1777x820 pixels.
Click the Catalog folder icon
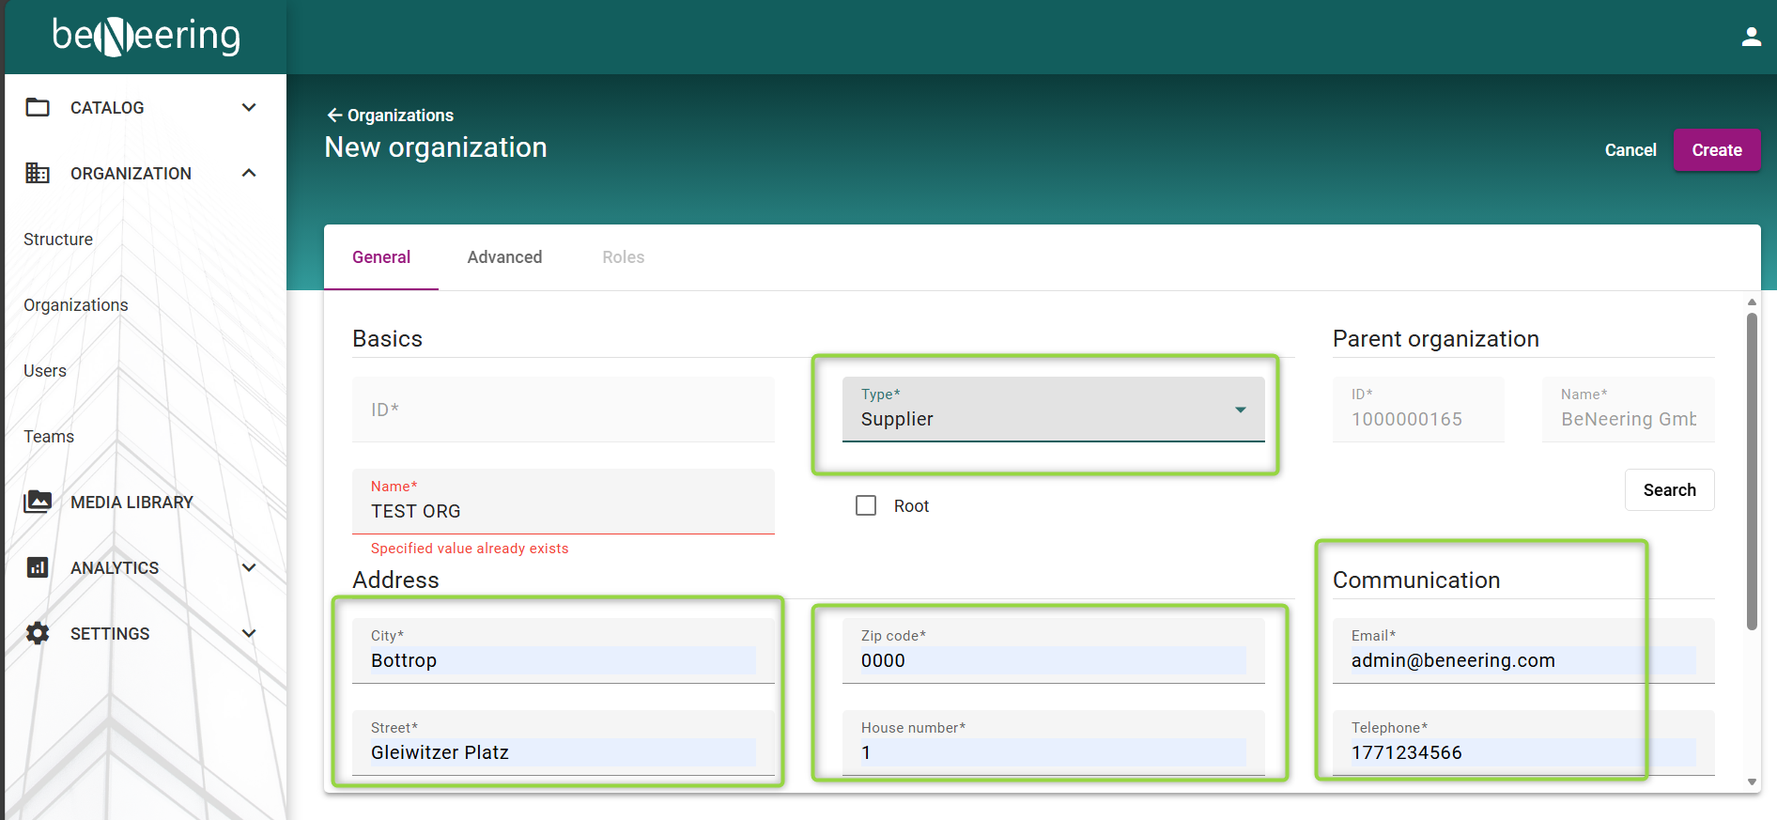pos(38,107)
